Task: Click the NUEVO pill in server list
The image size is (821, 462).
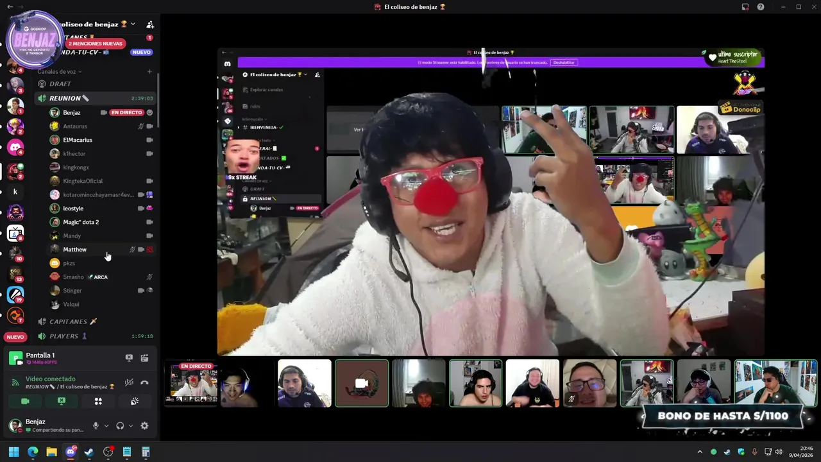Action: 15,337
